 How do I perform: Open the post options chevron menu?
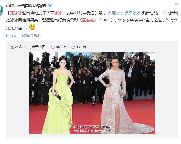[176, 4]
